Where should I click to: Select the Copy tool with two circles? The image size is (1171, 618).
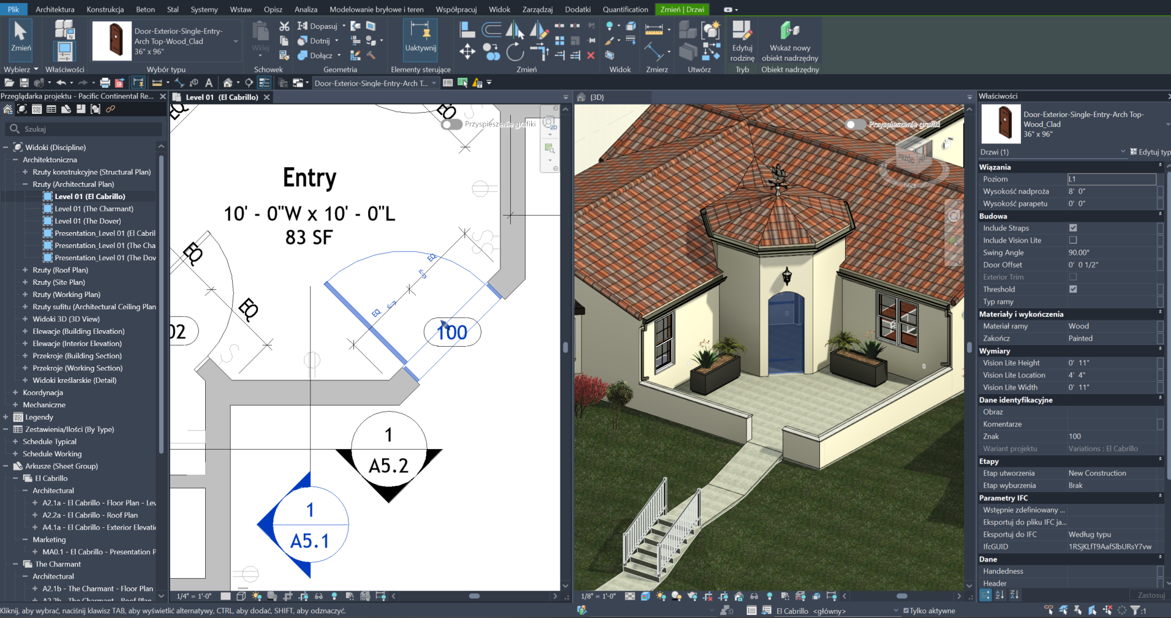coord(491,52)
